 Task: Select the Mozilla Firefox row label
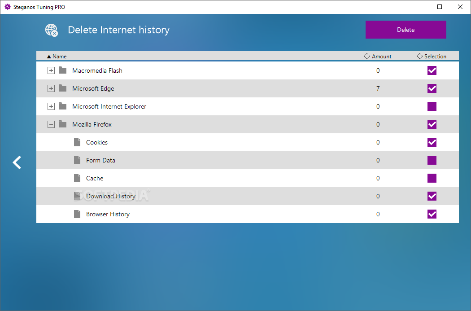[92, 124]
